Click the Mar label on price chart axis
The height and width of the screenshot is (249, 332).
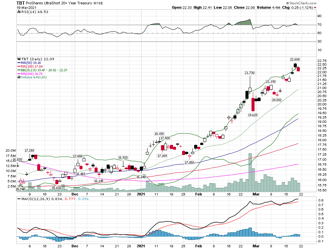pyautogui.click(x=256, y=194)
